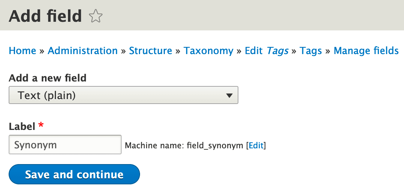Viewport: 404px width, 193px height.
Task: Click the red required asterisk marker
Action: point(41,125)
